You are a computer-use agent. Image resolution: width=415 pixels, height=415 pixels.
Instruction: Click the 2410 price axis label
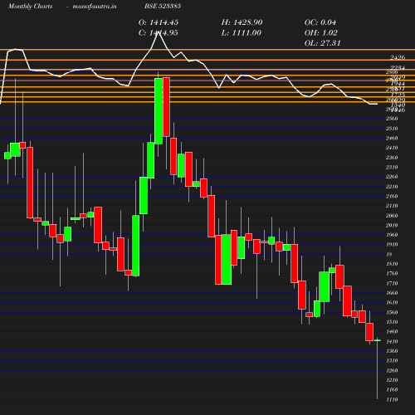(x=392, y=148)
